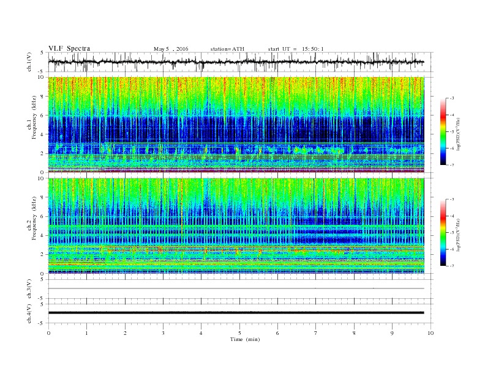This screenshot has height=374, width=485.
Task: Select the "May 5 , 2016" date text
Action: (x=171, y=49)
